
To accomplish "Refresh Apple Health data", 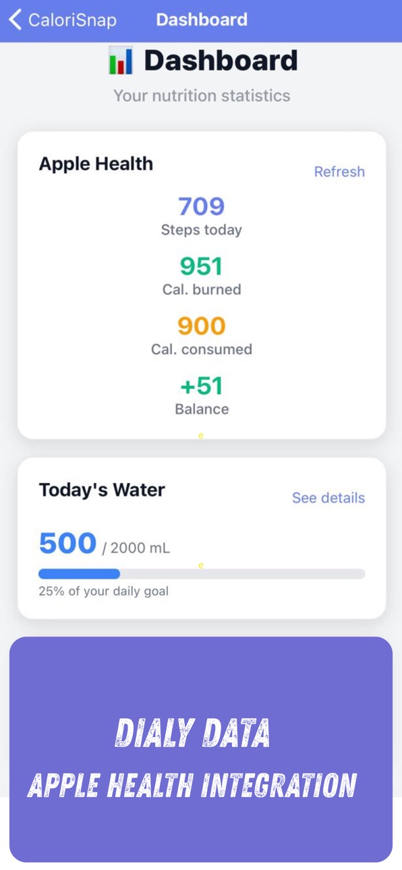I will click(339, 171).
